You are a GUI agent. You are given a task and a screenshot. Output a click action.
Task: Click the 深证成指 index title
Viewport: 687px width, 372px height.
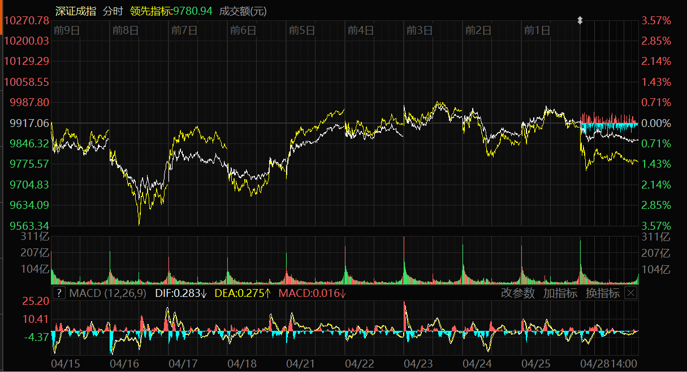click(76, 11)
